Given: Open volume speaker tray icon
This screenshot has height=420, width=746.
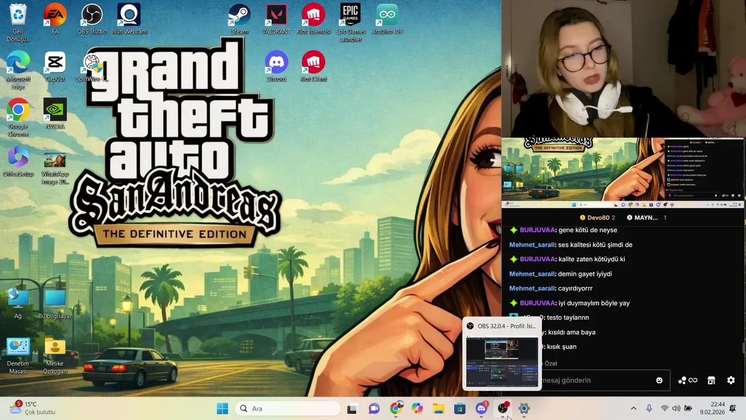Looking at the screenshot, I should (x=676, y=408).
